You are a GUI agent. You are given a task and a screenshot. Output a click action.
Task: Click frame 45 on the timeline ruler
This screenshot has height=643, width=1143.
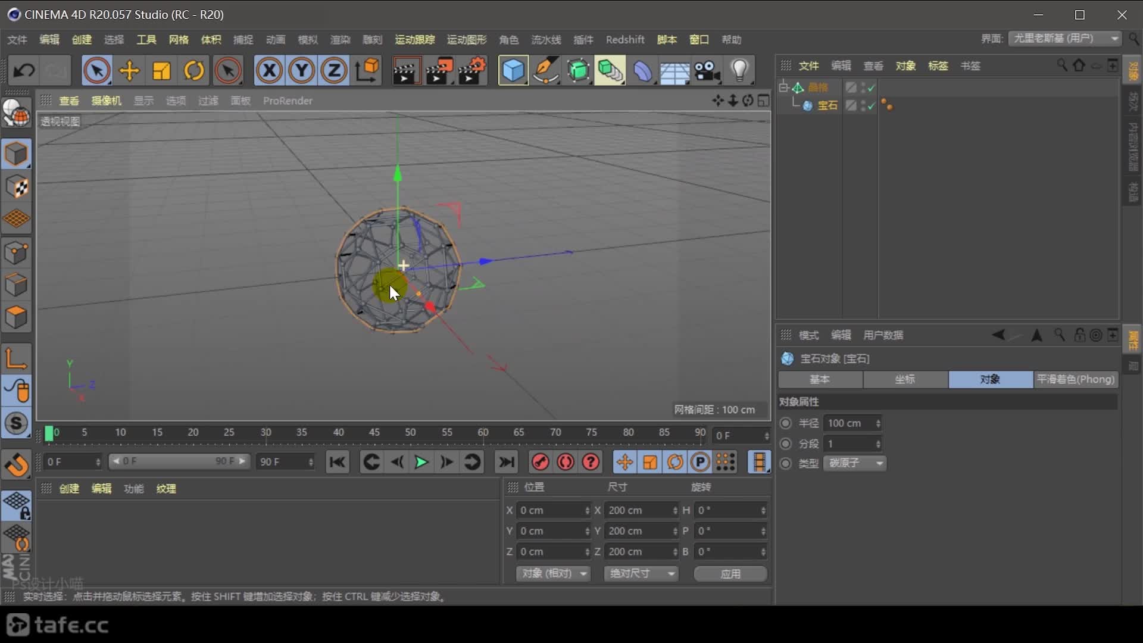(x=374, y=432)
